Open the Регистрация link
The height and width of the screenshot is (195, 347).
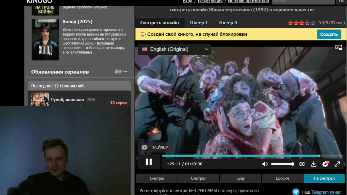(x=210, y=1)
